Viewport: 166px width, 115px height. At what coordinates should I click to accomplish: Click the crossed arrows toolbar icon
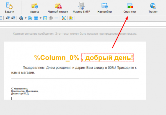point(64,18)
